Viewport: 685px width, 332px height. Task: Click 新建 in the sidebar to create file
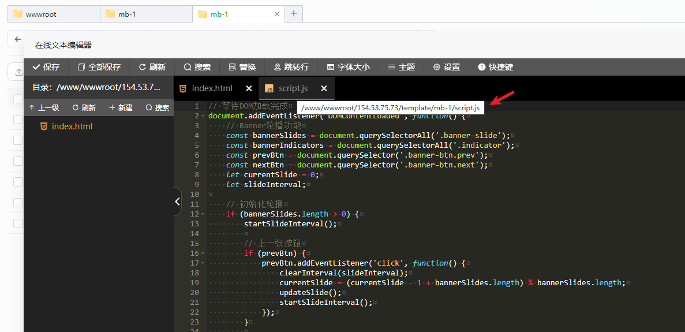coord(121,107)
